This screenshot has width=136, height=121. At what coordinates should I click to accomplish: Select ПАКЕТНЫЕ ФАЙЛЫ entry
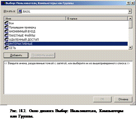pos(66,35)
